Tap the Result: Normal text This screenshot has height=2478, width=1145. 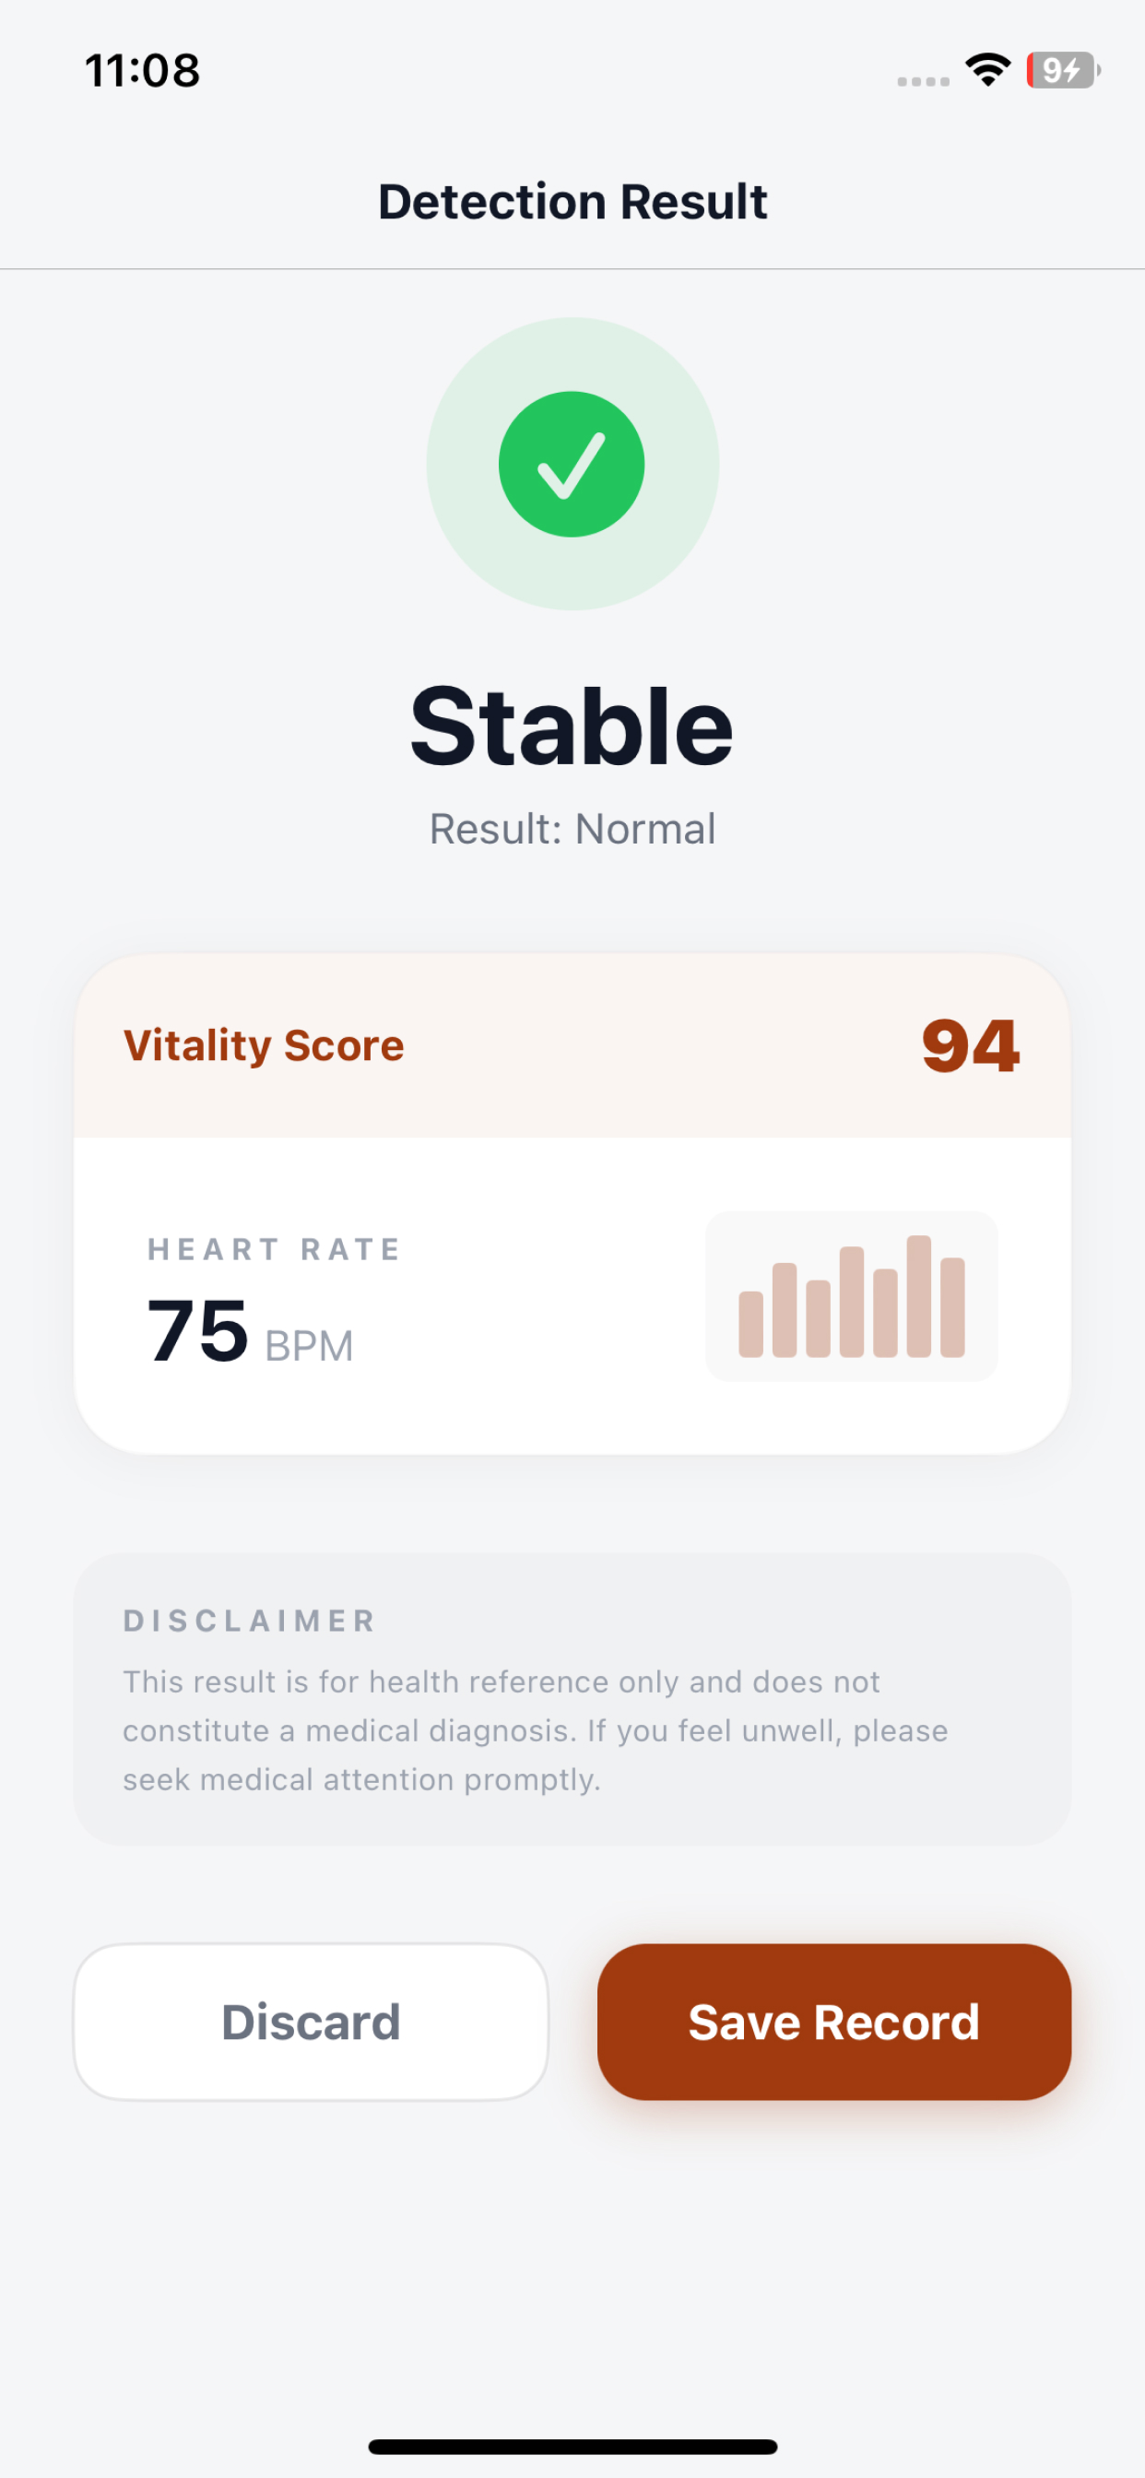pyautogui.click(x=572, y=829)
